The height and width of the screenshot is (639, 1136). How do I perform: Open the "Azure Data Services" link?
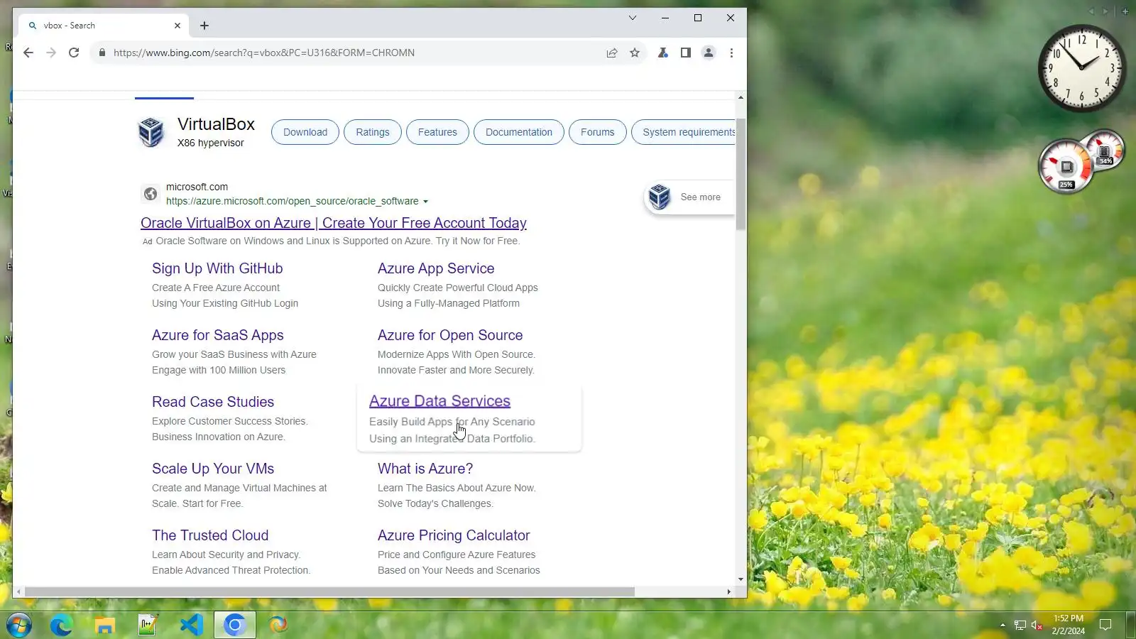pos(439,401)
